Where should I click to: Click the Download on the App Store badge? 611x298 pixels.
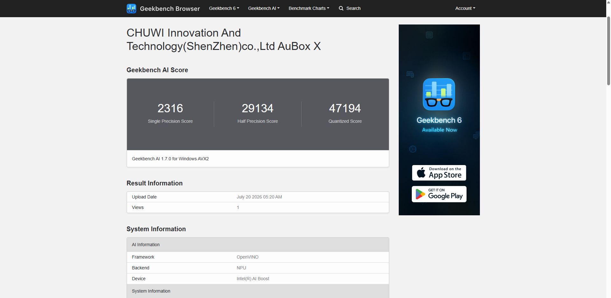(x=439, y=173)
